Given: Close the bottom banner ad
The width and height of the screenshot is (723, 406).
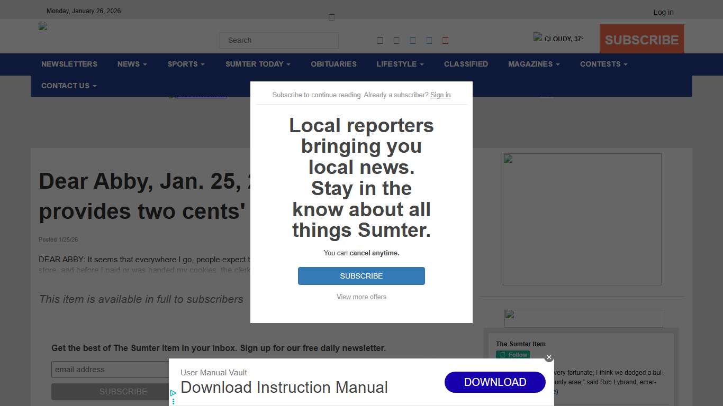Looking at the screenshot, I should click(549, 357).
